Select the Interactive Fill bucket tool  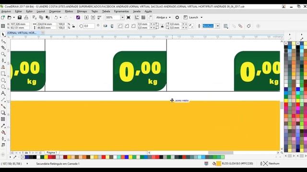click(x=3, y=132)
